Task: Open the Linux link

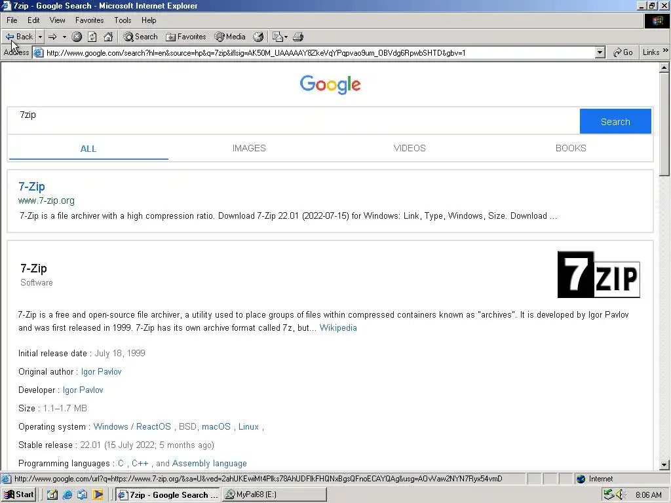Action: [x=248, y=427]
